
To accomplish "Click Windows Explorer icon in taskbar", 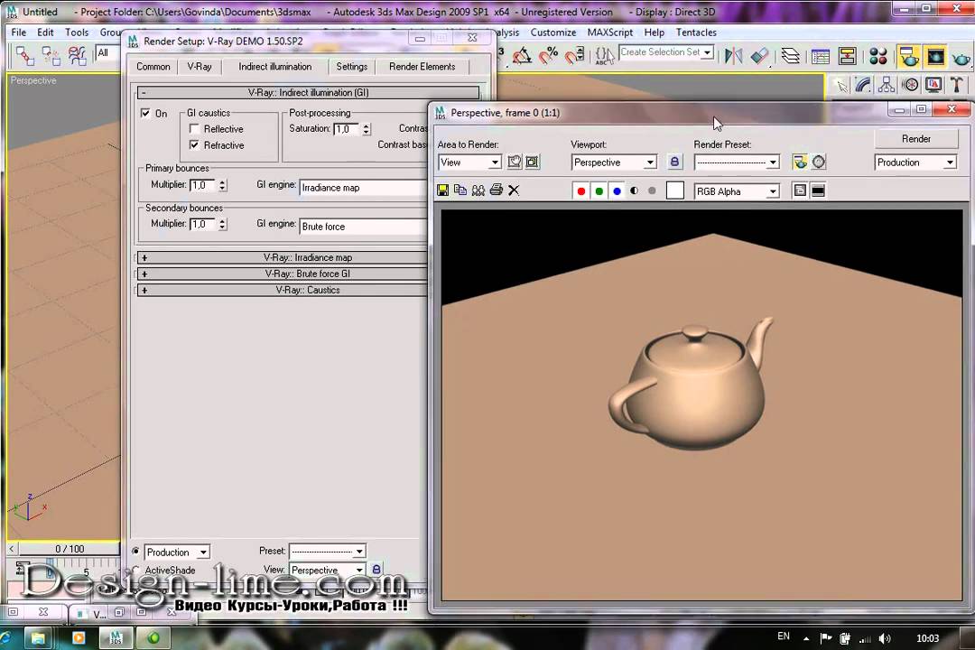I will [38, 637].
